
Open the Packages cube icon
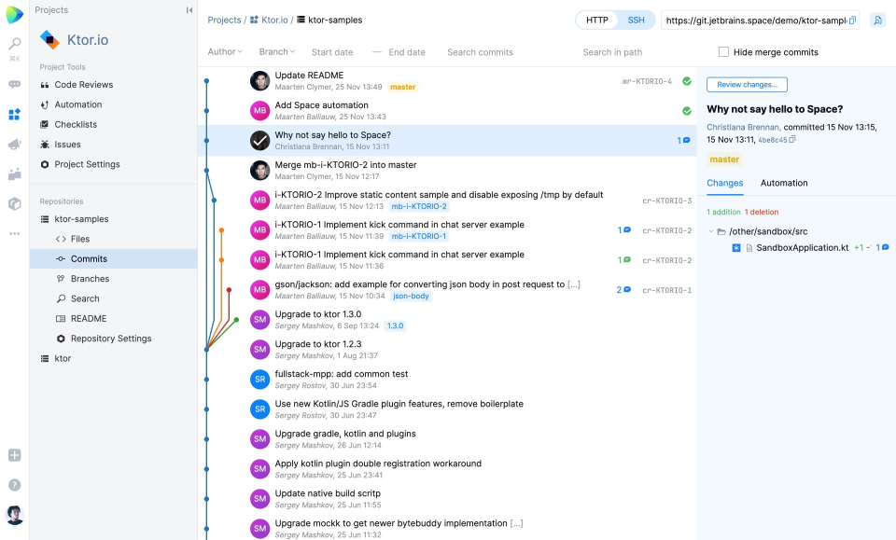point(15,204)
